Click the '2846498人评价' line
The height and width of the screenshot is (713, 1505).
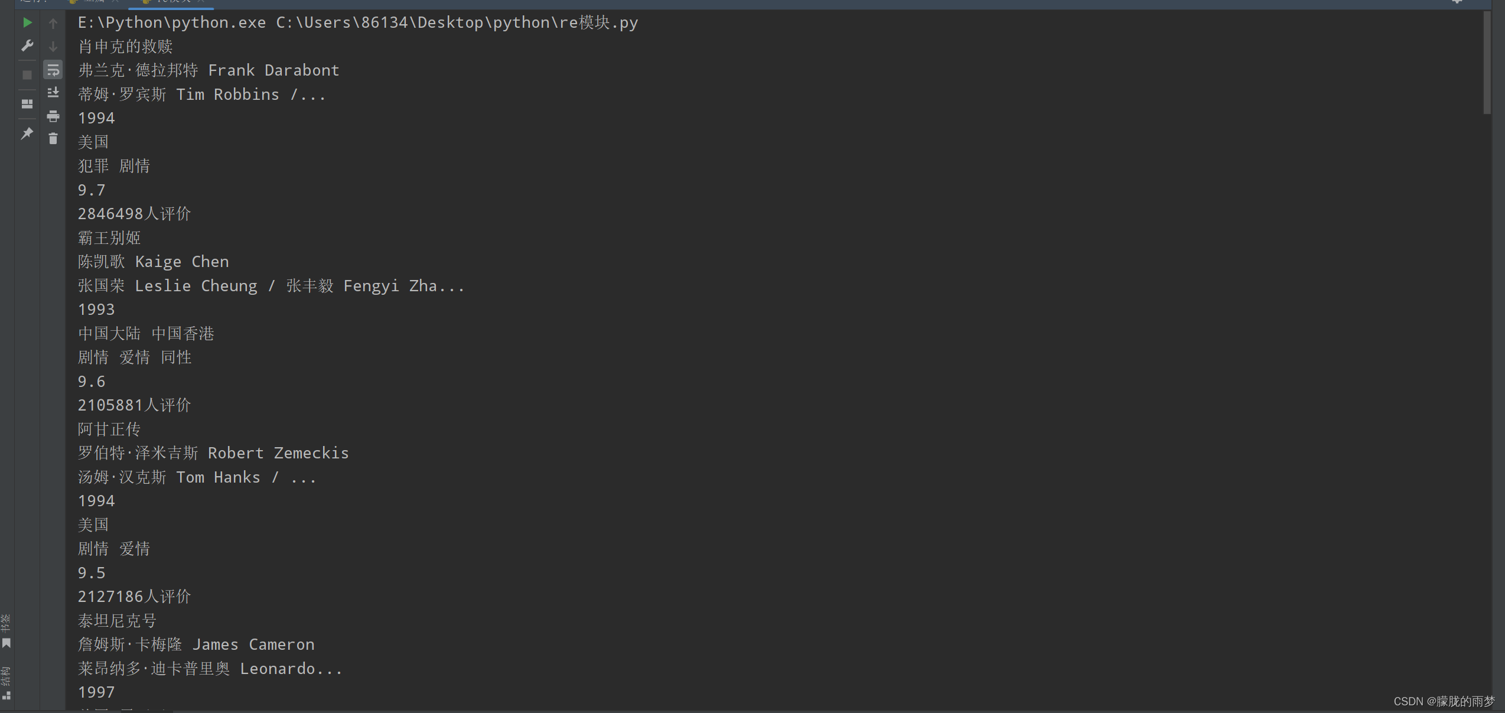pyautogui.click(x=134, y=214)
